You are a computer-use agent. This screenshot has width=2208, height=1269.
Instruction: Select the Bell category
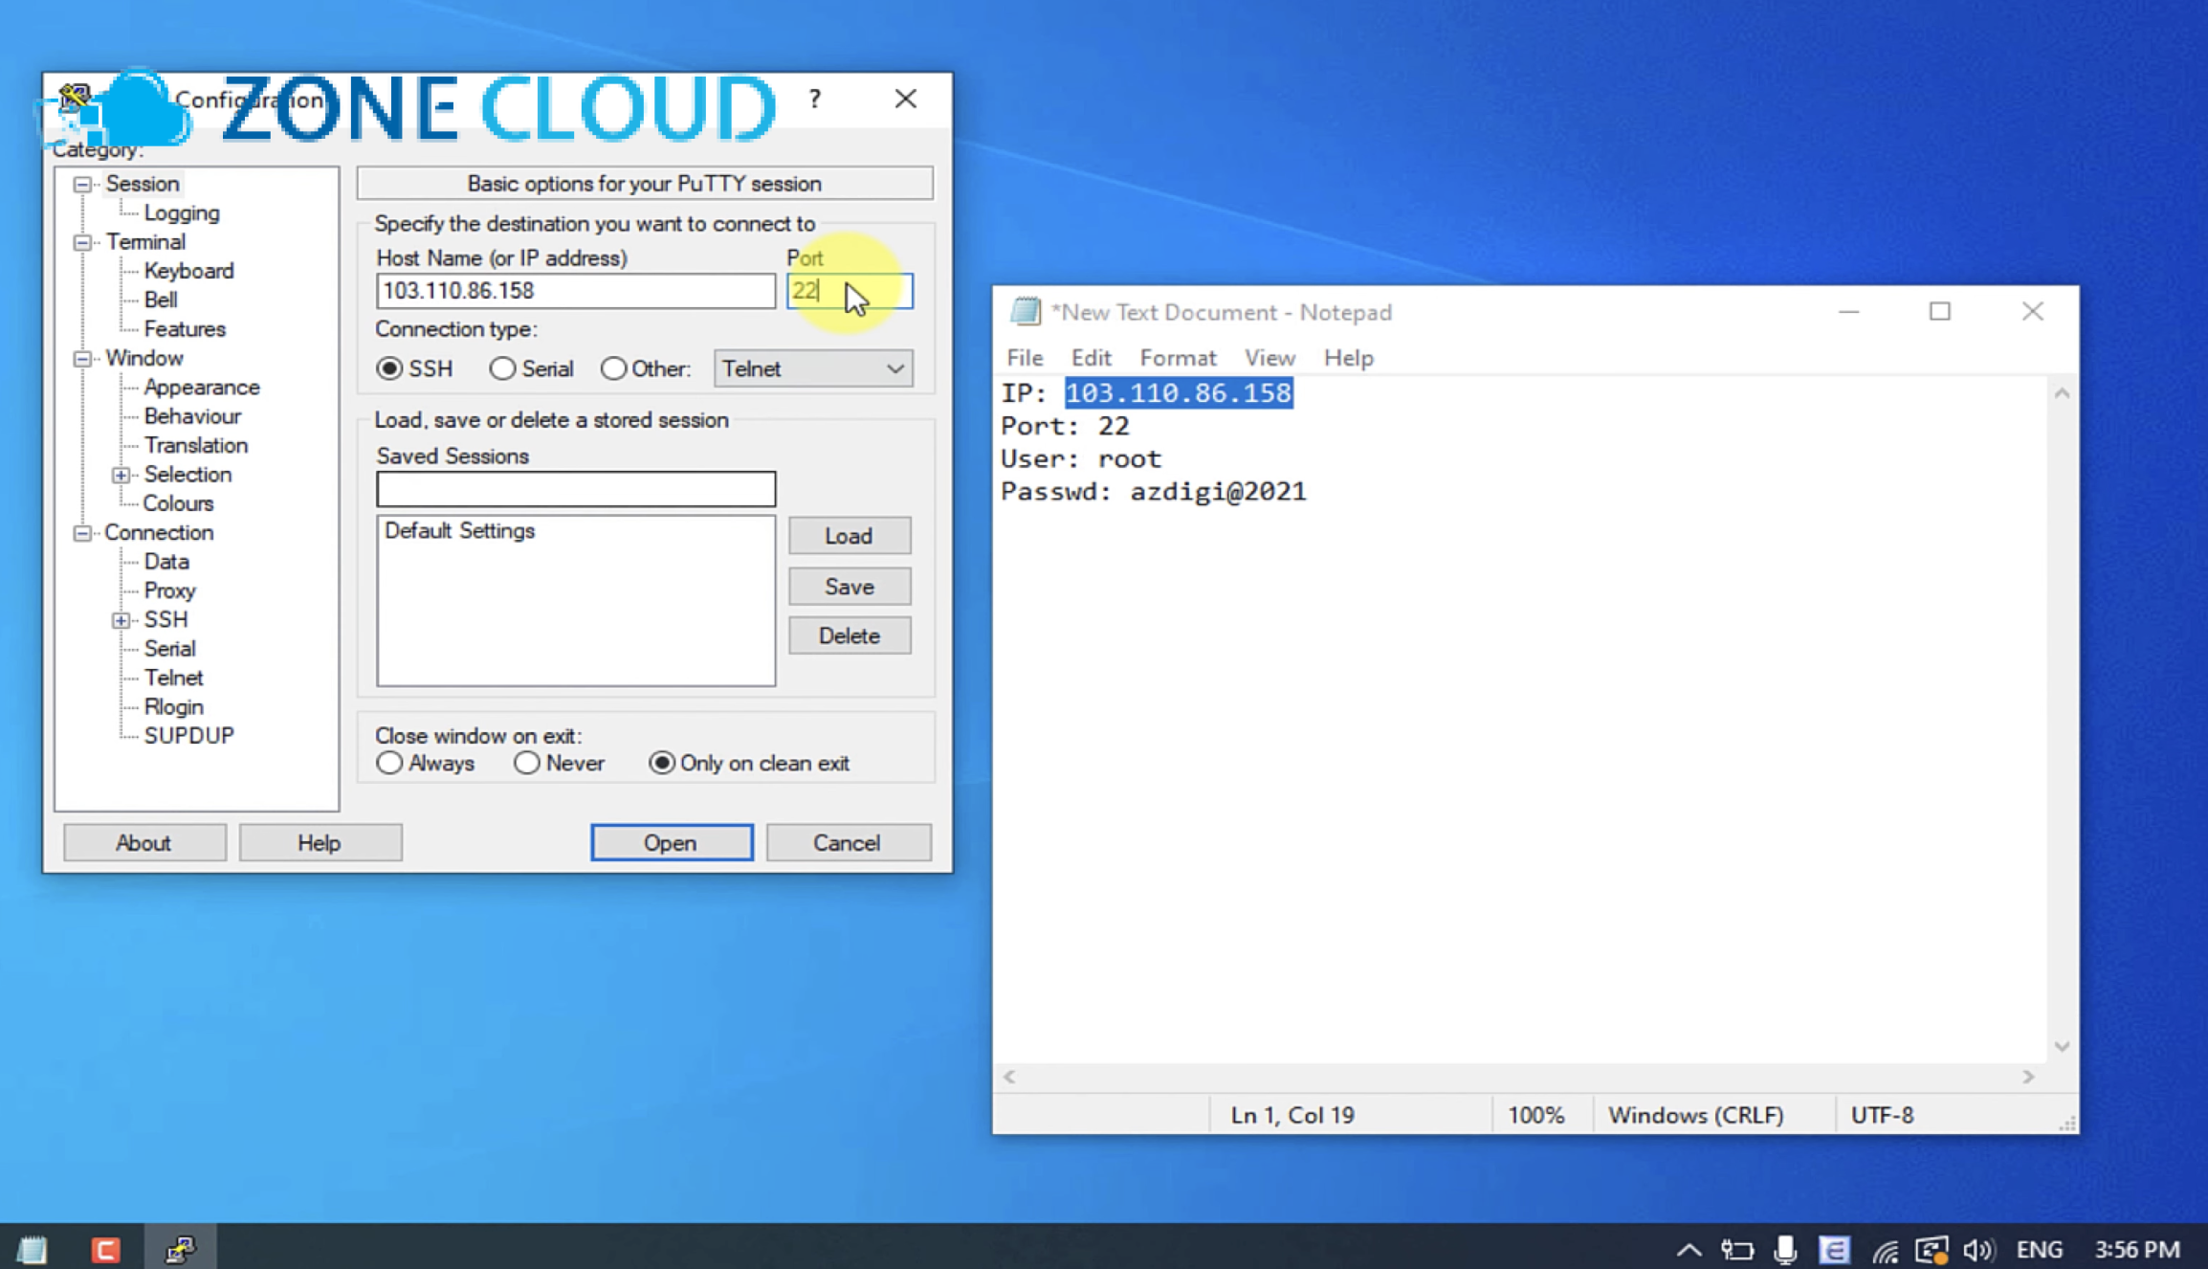(161, 301)
